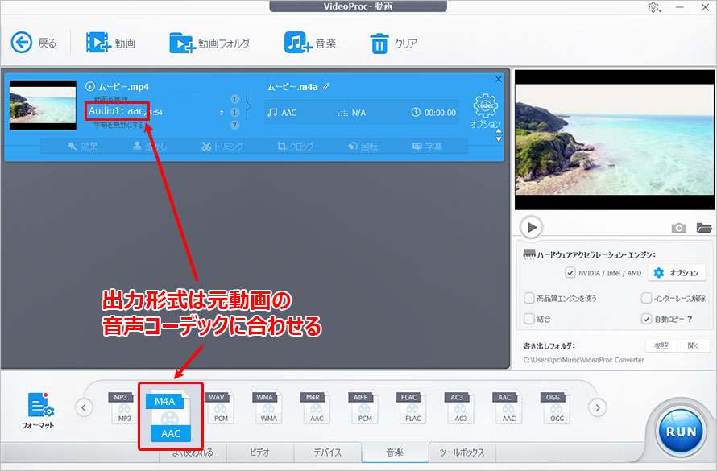The height and width of the screenshot is (471, 717).
Task: Switch to the ツールボックス tab
Action: [x=462, y=452]
